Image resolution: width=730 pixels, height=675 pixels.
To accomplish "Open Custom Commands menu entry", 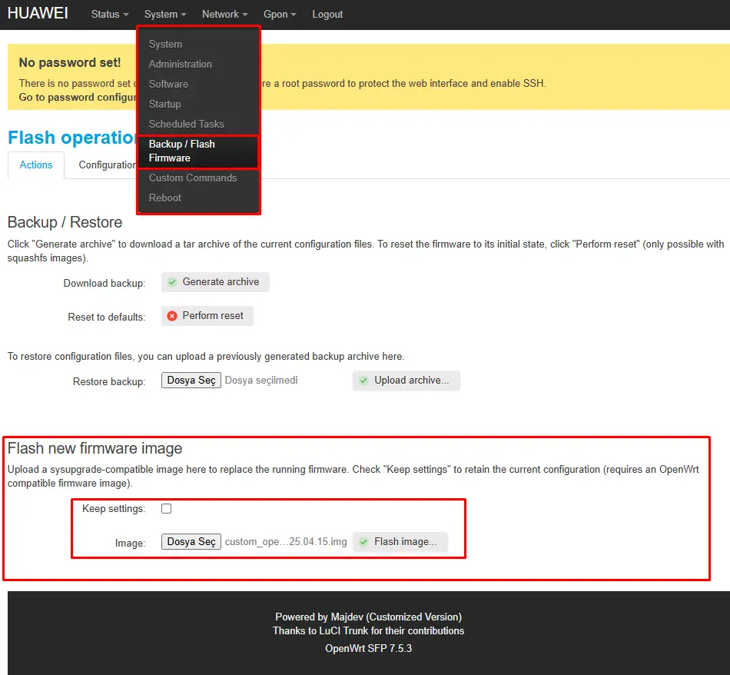I will click(193, 178).
